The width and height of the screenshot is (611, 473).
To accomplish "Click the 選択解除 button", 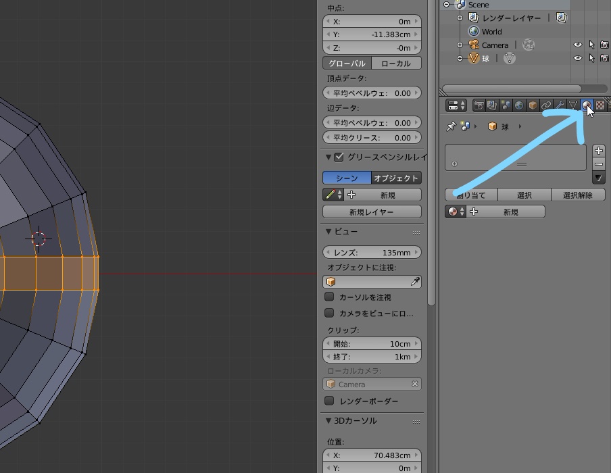I will 578,195.
